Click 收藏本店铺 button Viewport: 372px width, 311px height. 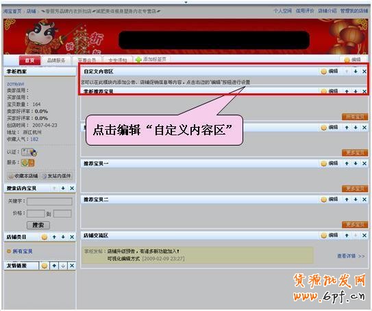[23, 176]
